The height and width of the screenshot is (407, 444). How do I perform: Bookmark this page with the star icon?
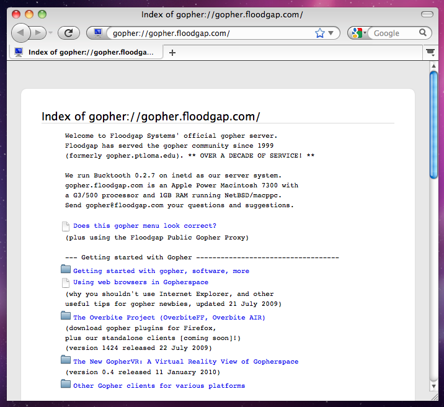319,33
